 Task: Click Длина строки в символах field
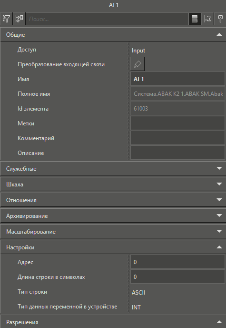tap(177, 277)
